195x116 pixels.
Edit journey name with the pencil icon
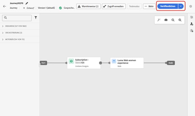coord(27,3)
